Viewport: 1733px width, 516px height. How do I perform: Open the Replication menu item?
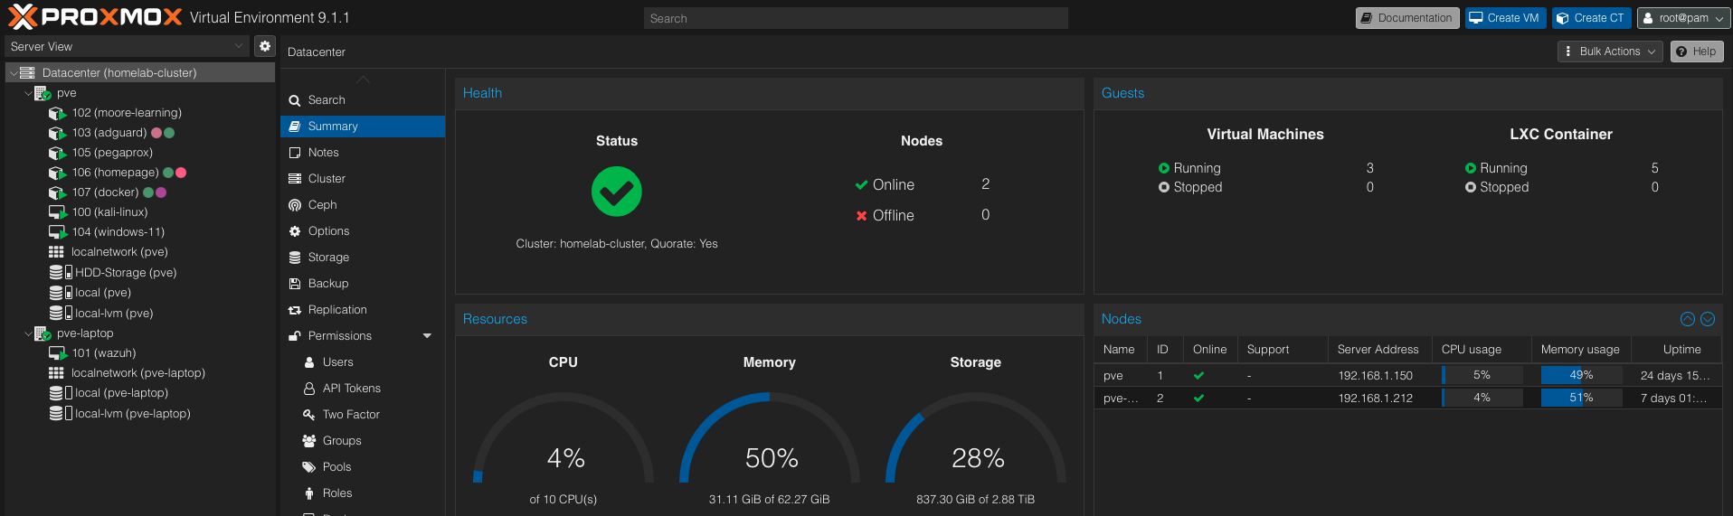click(x=363, y=310)
